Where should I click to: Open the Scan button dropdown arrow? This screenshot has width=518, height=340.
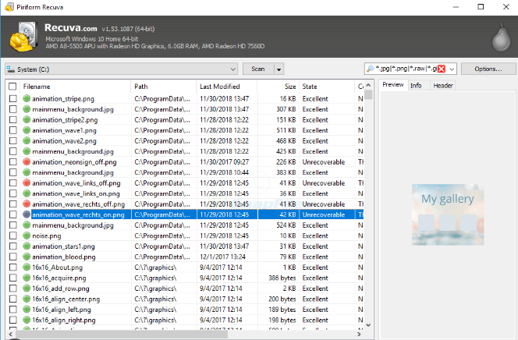(279, 69)
